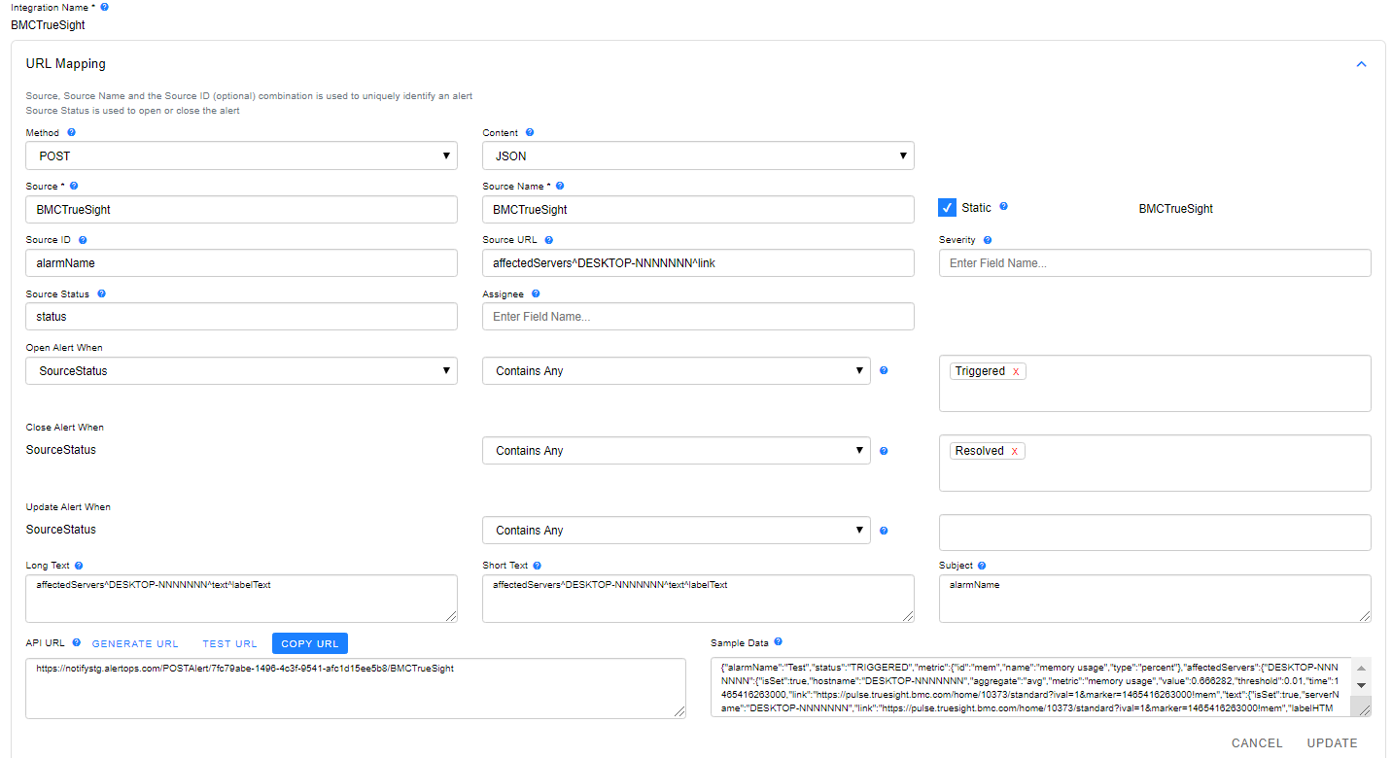Click inside the Assignee field
This screenshot has width=1392, height=758.
coord(698,316)
